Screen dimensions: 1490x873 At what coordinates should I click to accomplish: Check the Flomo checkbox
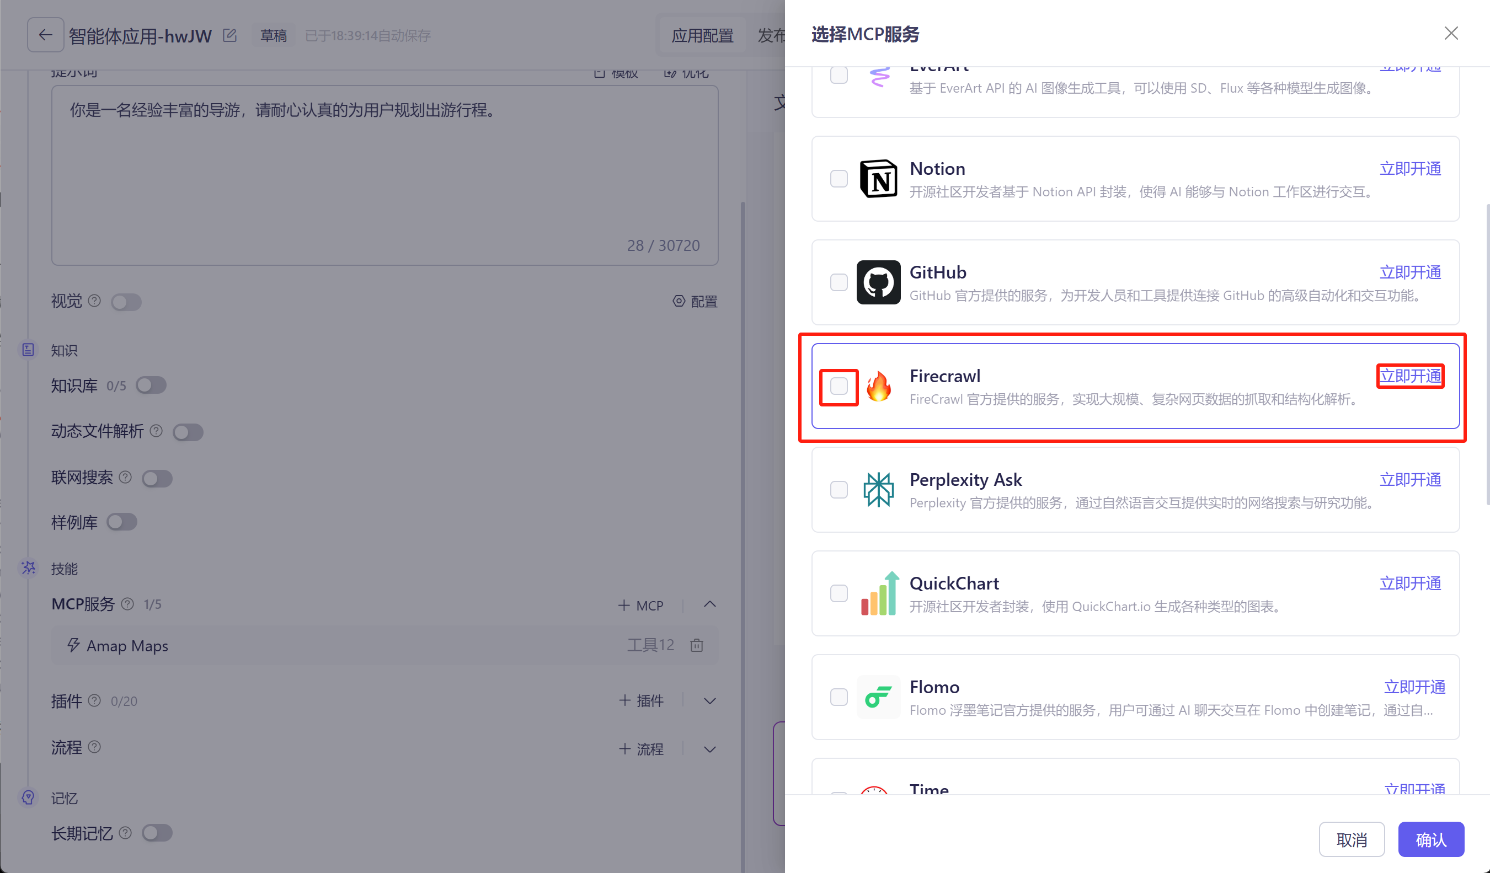839,697
